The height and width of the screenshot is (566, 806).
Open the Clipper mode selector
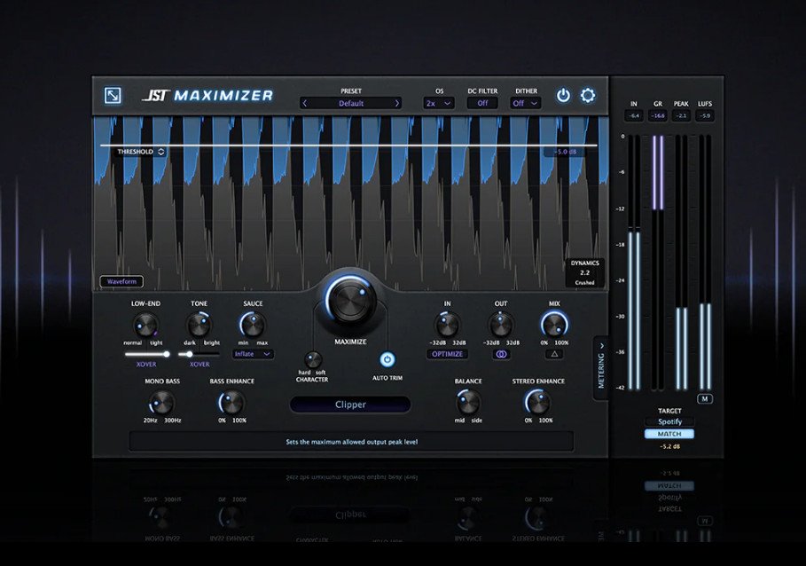(350, 405)
